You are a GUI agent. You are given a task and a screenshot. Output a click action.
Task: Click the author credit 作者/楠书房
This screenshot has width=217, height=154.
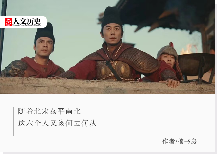pos(180,141)
